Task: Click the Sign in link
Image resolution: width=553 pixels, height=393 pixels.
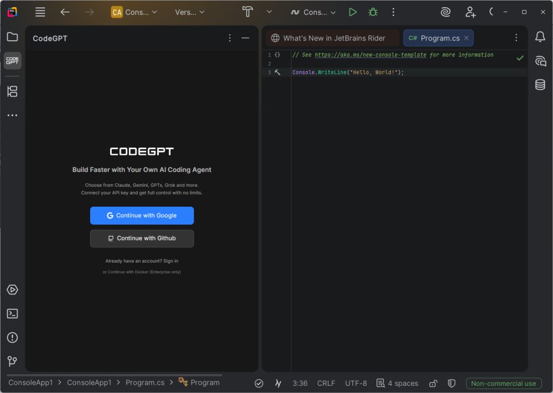Action: [171, 261]
